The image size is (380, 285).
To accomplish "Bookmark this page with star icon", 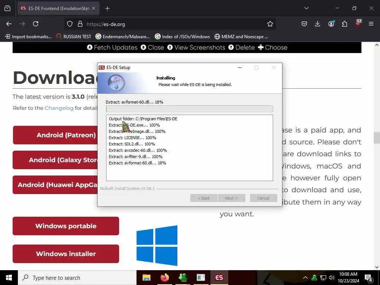I will click(x=270, y=24).
